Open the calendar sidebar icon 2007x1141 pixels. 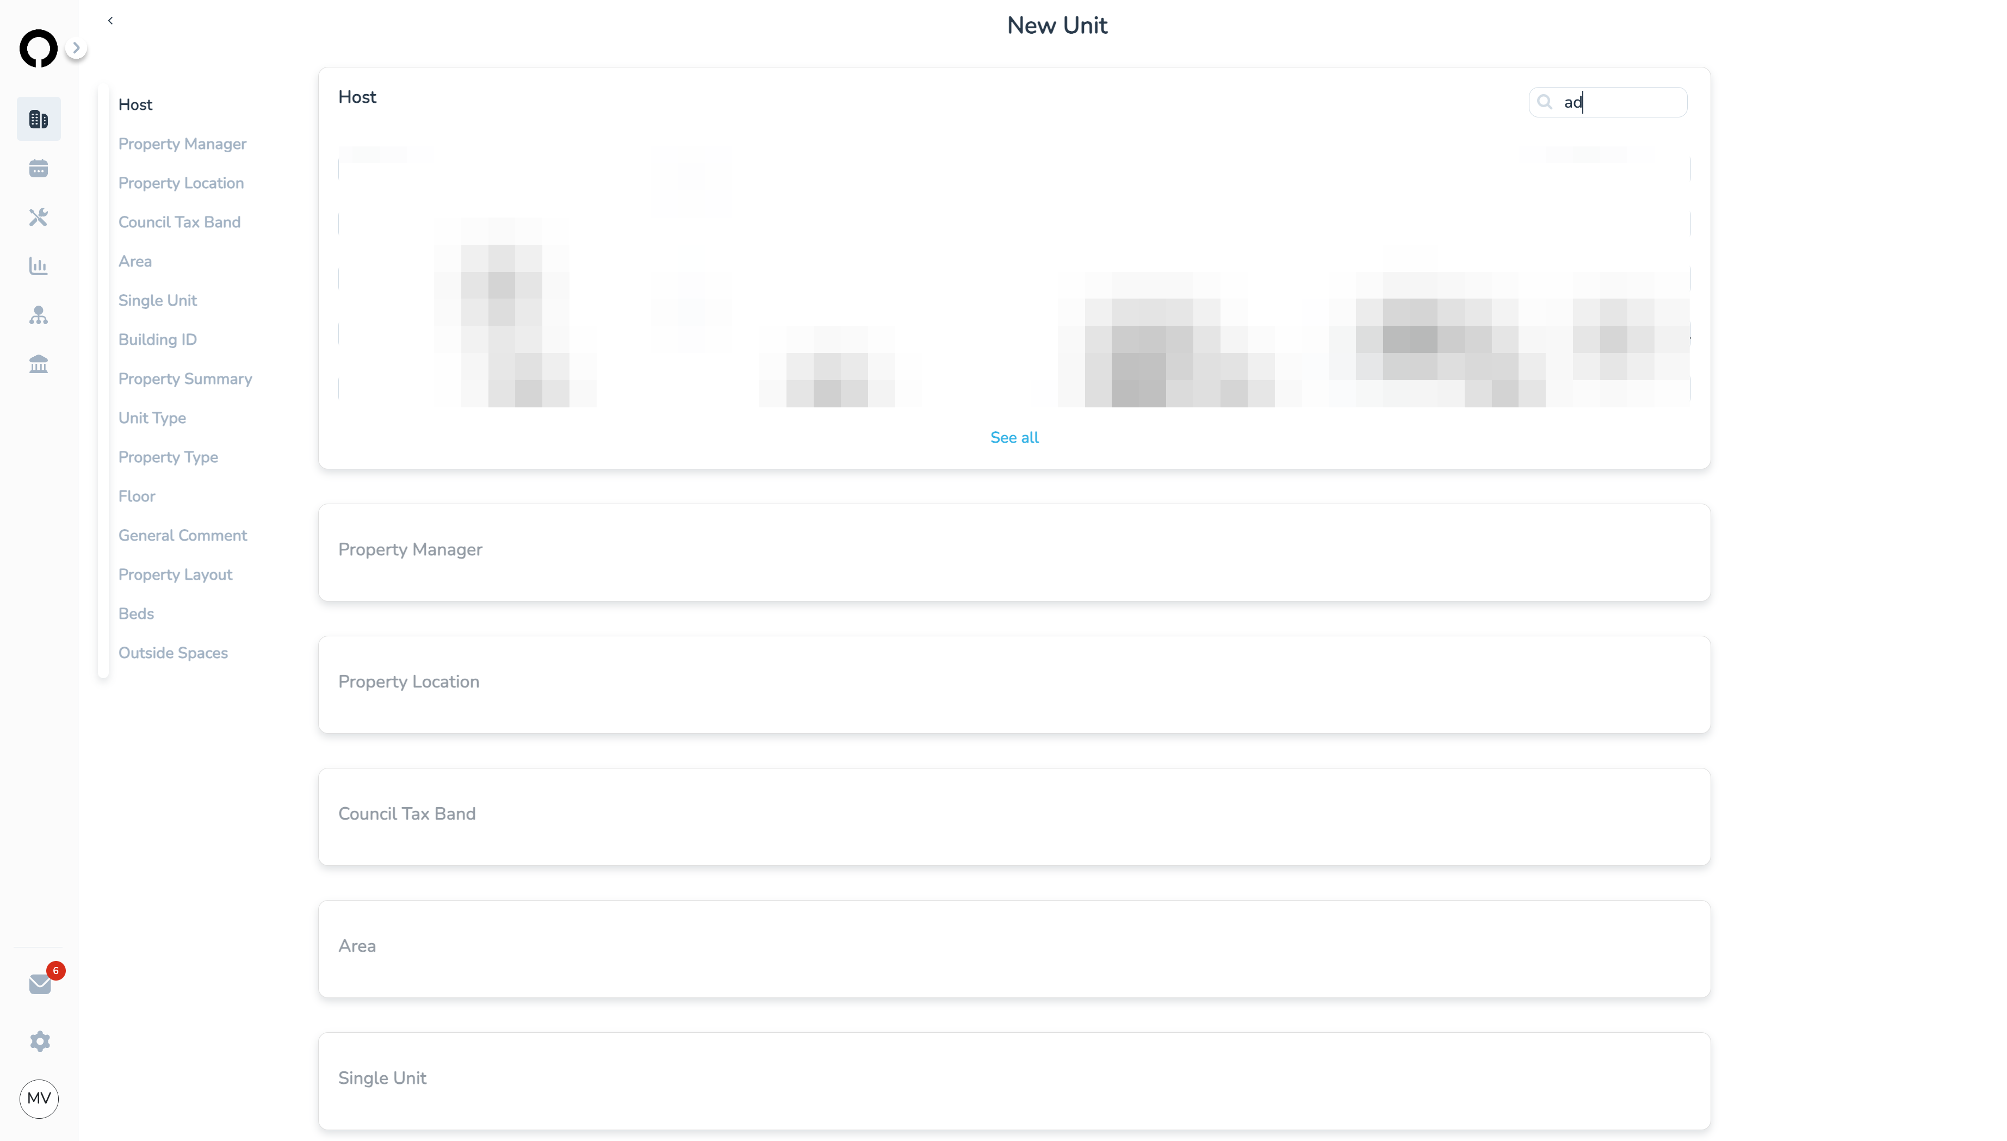point(39,169)
